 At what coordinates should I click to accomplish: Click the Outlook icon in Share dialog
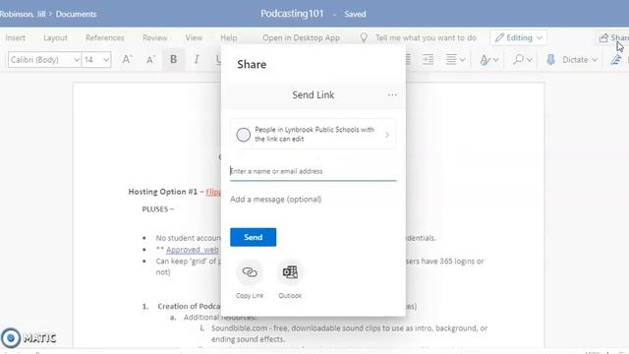pos(290,272)
